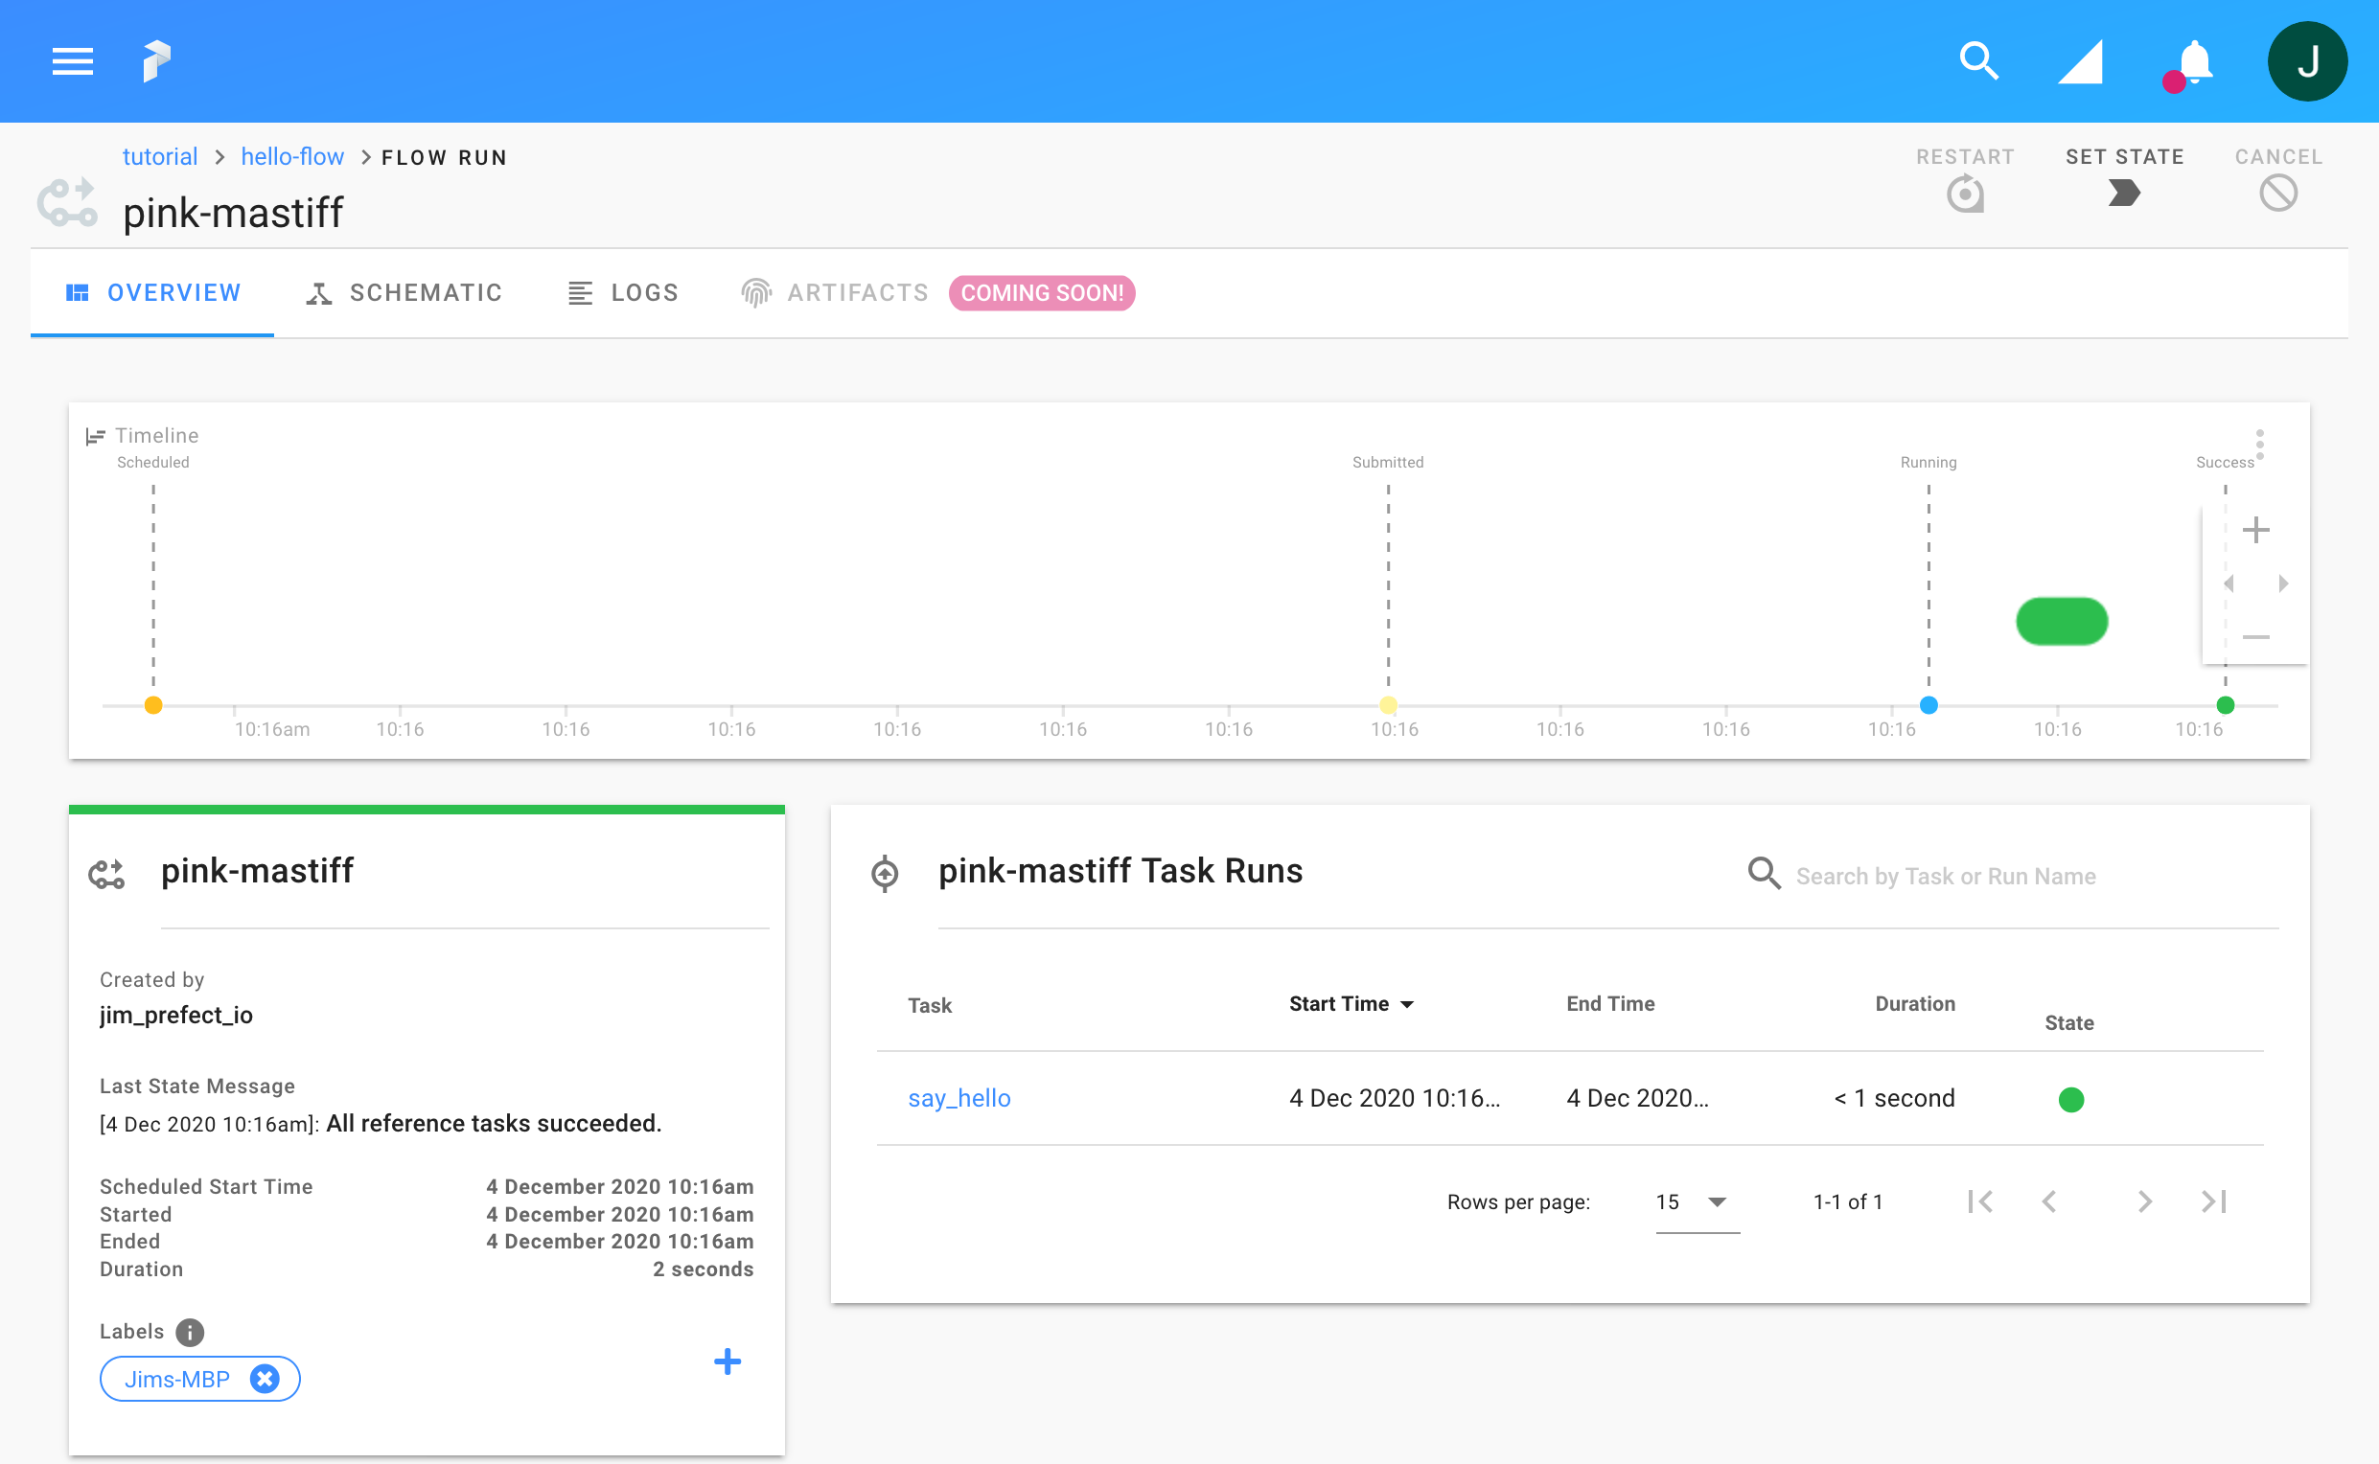Click the Restart flow run icon
2379x1464 pixels.
pyautogui.click(x=1964, y=194)
